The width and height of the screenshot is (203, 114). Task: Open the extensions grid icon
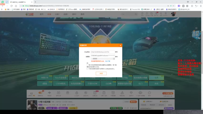click(x=187, y=6)
